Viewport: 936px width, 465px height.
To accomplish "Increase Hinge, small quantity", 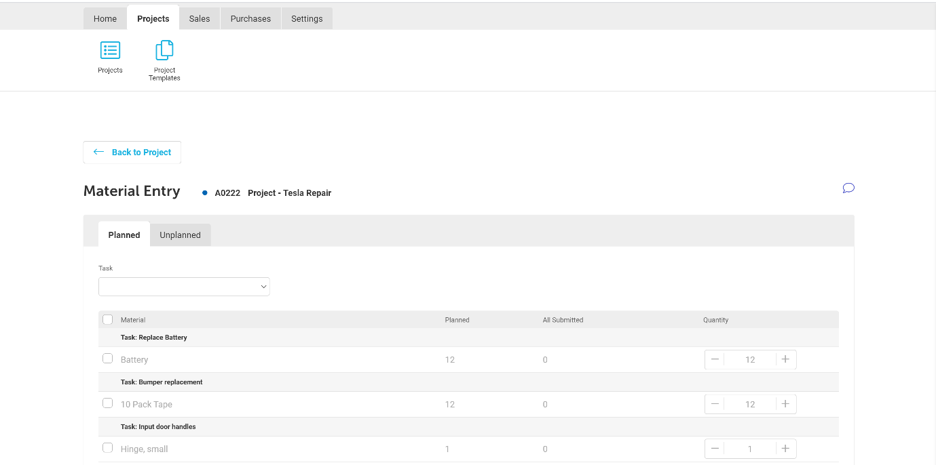I will click(785, 449).
